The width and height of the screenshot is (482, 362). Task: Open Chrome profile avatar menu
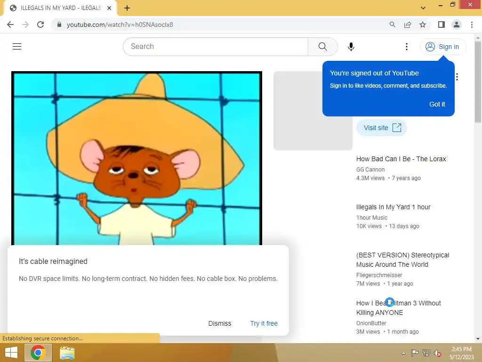pyautogui.click(x=457, y=25)
